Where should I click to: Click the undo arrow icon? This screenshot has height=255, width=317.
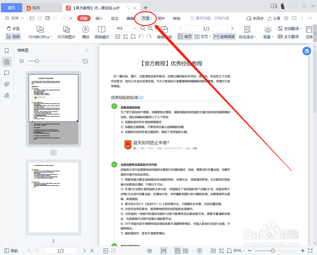55,18
